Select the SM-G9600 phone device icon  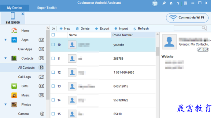13,16
